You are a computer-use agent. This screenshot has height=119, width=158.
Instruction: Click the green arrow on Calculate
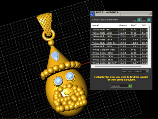click(x=130, y=86)
